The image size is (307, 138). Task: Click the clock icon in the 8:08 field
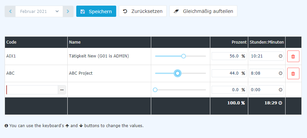[x=280, y=73]
